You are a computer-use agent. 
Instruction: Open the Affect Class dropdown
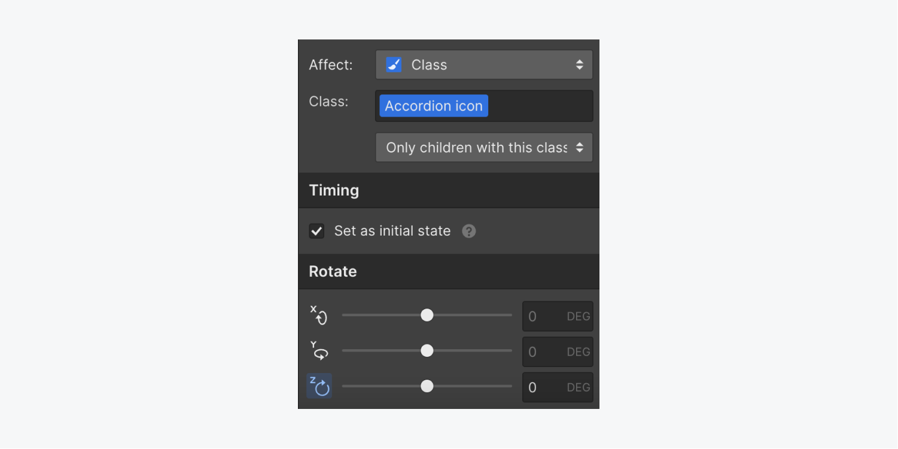pyautogui.click(x=484, y=65)
